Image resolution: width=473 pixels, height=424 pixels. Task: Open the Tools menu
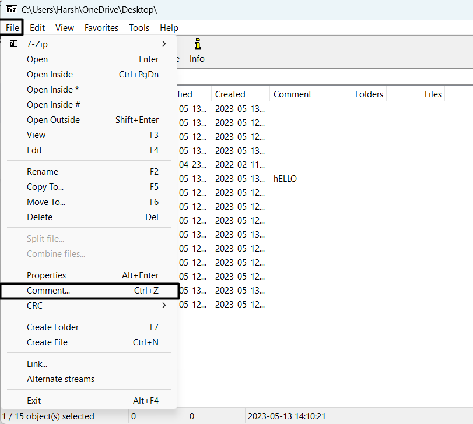[x=139, y=28]
